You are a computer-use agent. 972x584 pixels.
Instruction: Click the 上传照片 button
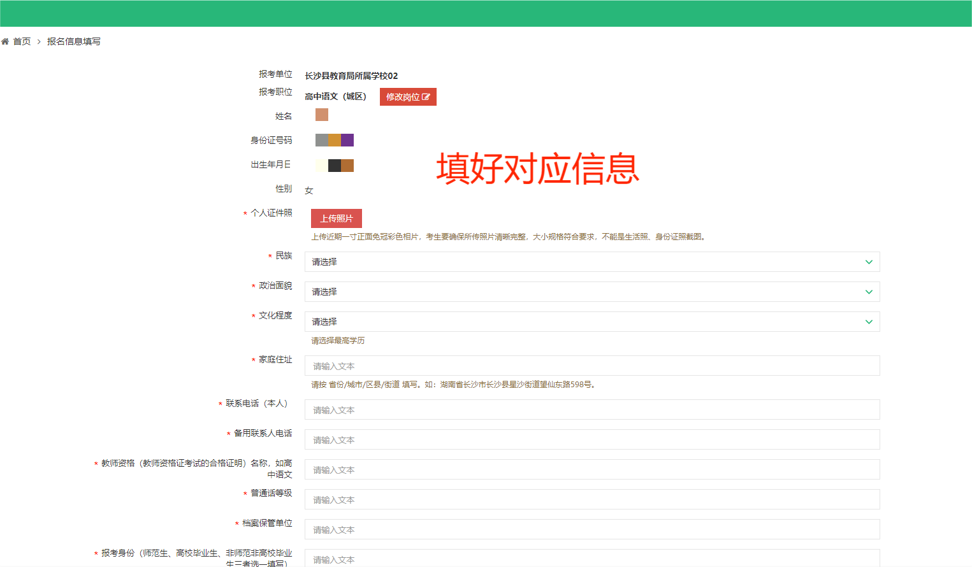click(x=337, y=218)
